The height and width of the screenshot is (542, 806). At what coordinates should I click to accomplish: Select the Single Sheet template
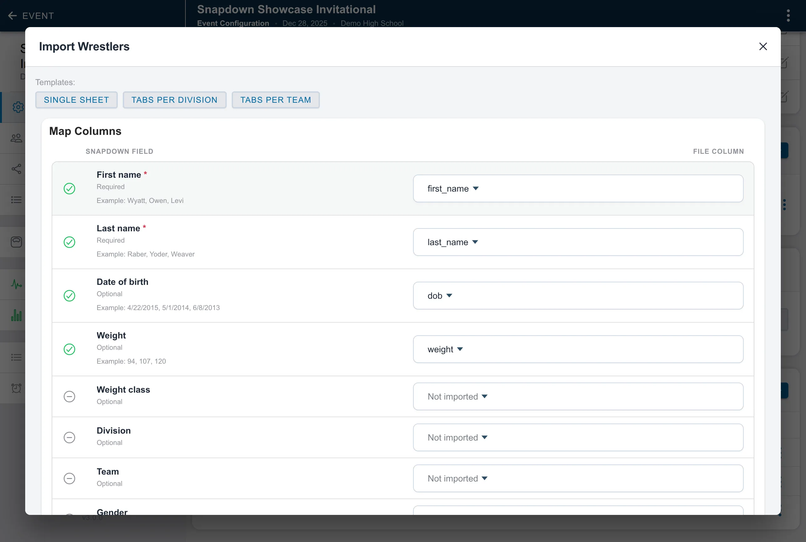click(76, 100)
